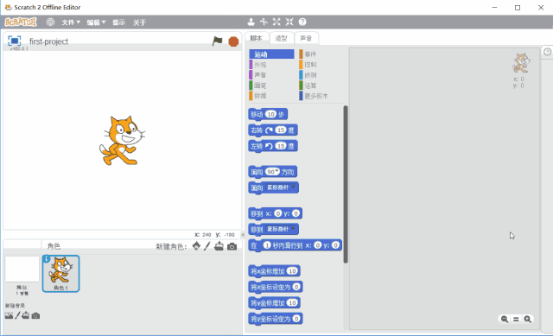553x336 pixels.
Task: Select the delete scissors tool
Action: pos(264,22)
